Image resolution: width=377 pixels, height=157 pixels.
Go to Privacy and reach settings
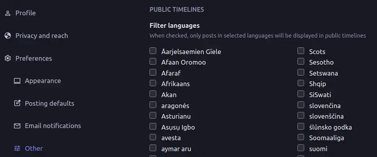point(41,36)
